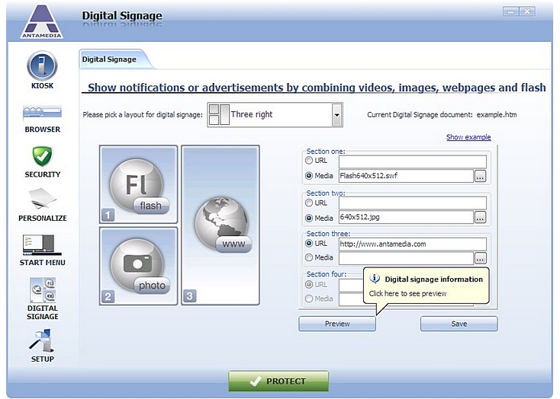Open the Personalize section icon

click(42, 198)
